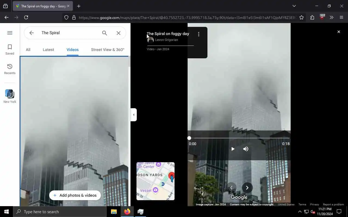Open the Privacy link
This screenshot has width=348, height=217.
[x=315, y=205]
